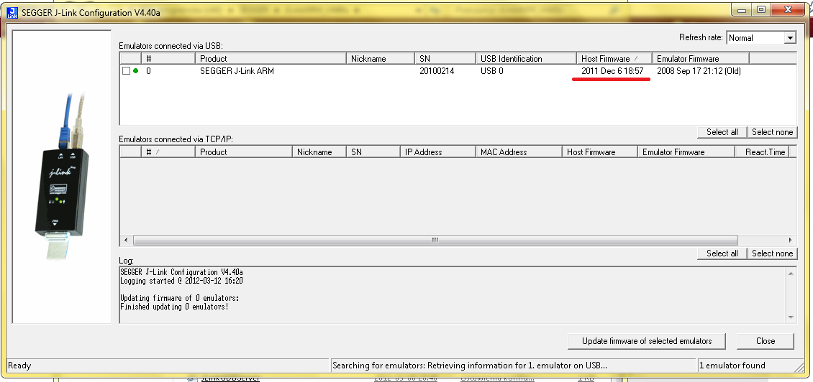Click log line 'Finished updating 0 emulators!'
This screenshot has height=382, width=813.
pyautogui.click(x=174, y=307)
